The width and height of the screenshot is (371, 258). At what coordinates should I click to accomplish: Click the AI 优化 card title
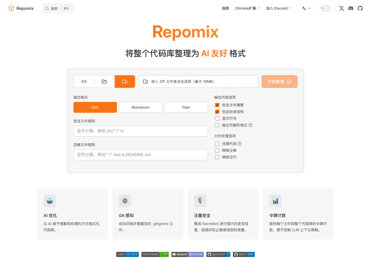pos(50,215)
